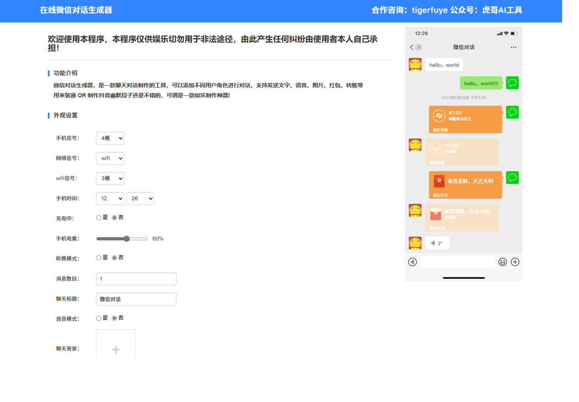
Task: Click green avatar beside orange transfer bubble
Action: click(x=512, y=112)
